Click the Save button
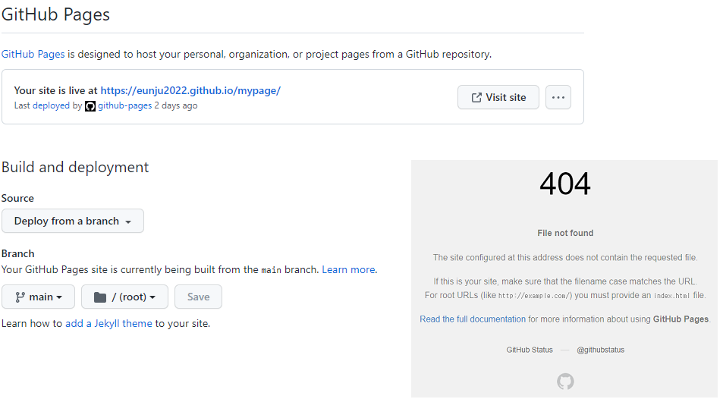 pyautogui.click(x=198, y=297)
